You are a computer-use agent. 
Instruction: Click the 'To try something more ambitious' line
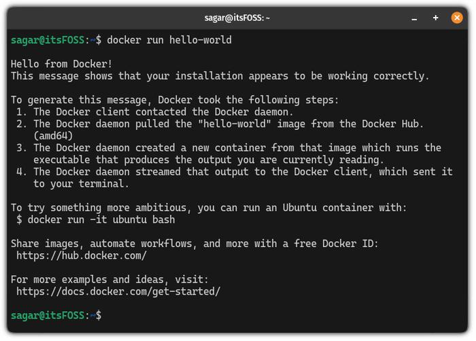click(x=209, y=208)
